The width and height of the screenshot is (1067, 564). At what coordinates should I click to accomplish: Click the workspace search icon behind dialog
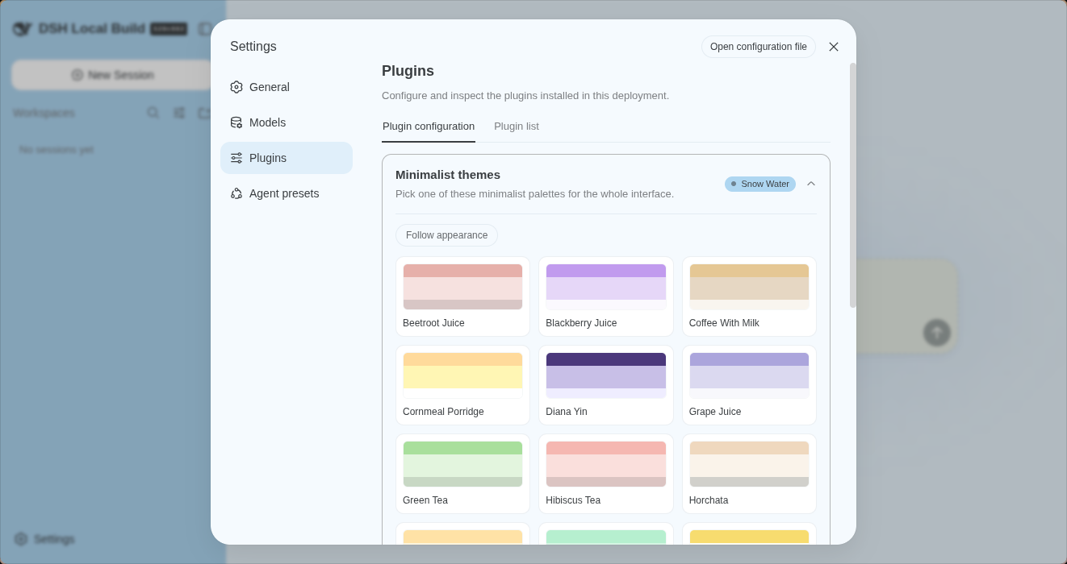(x=153, y=113)
